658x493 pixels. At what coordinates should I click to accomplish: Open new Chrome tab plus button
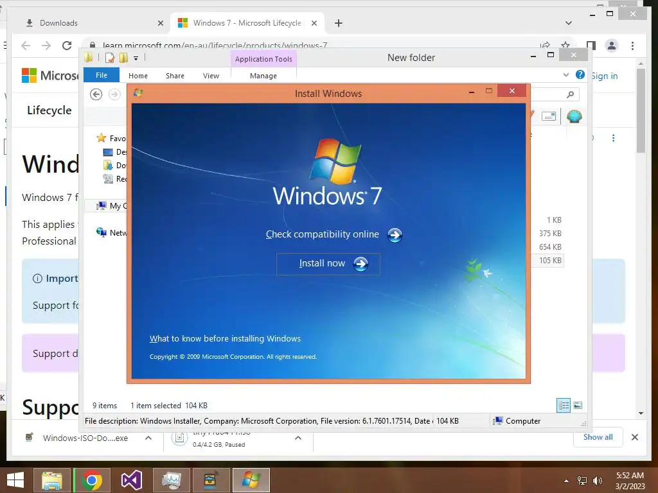[339, 23]
